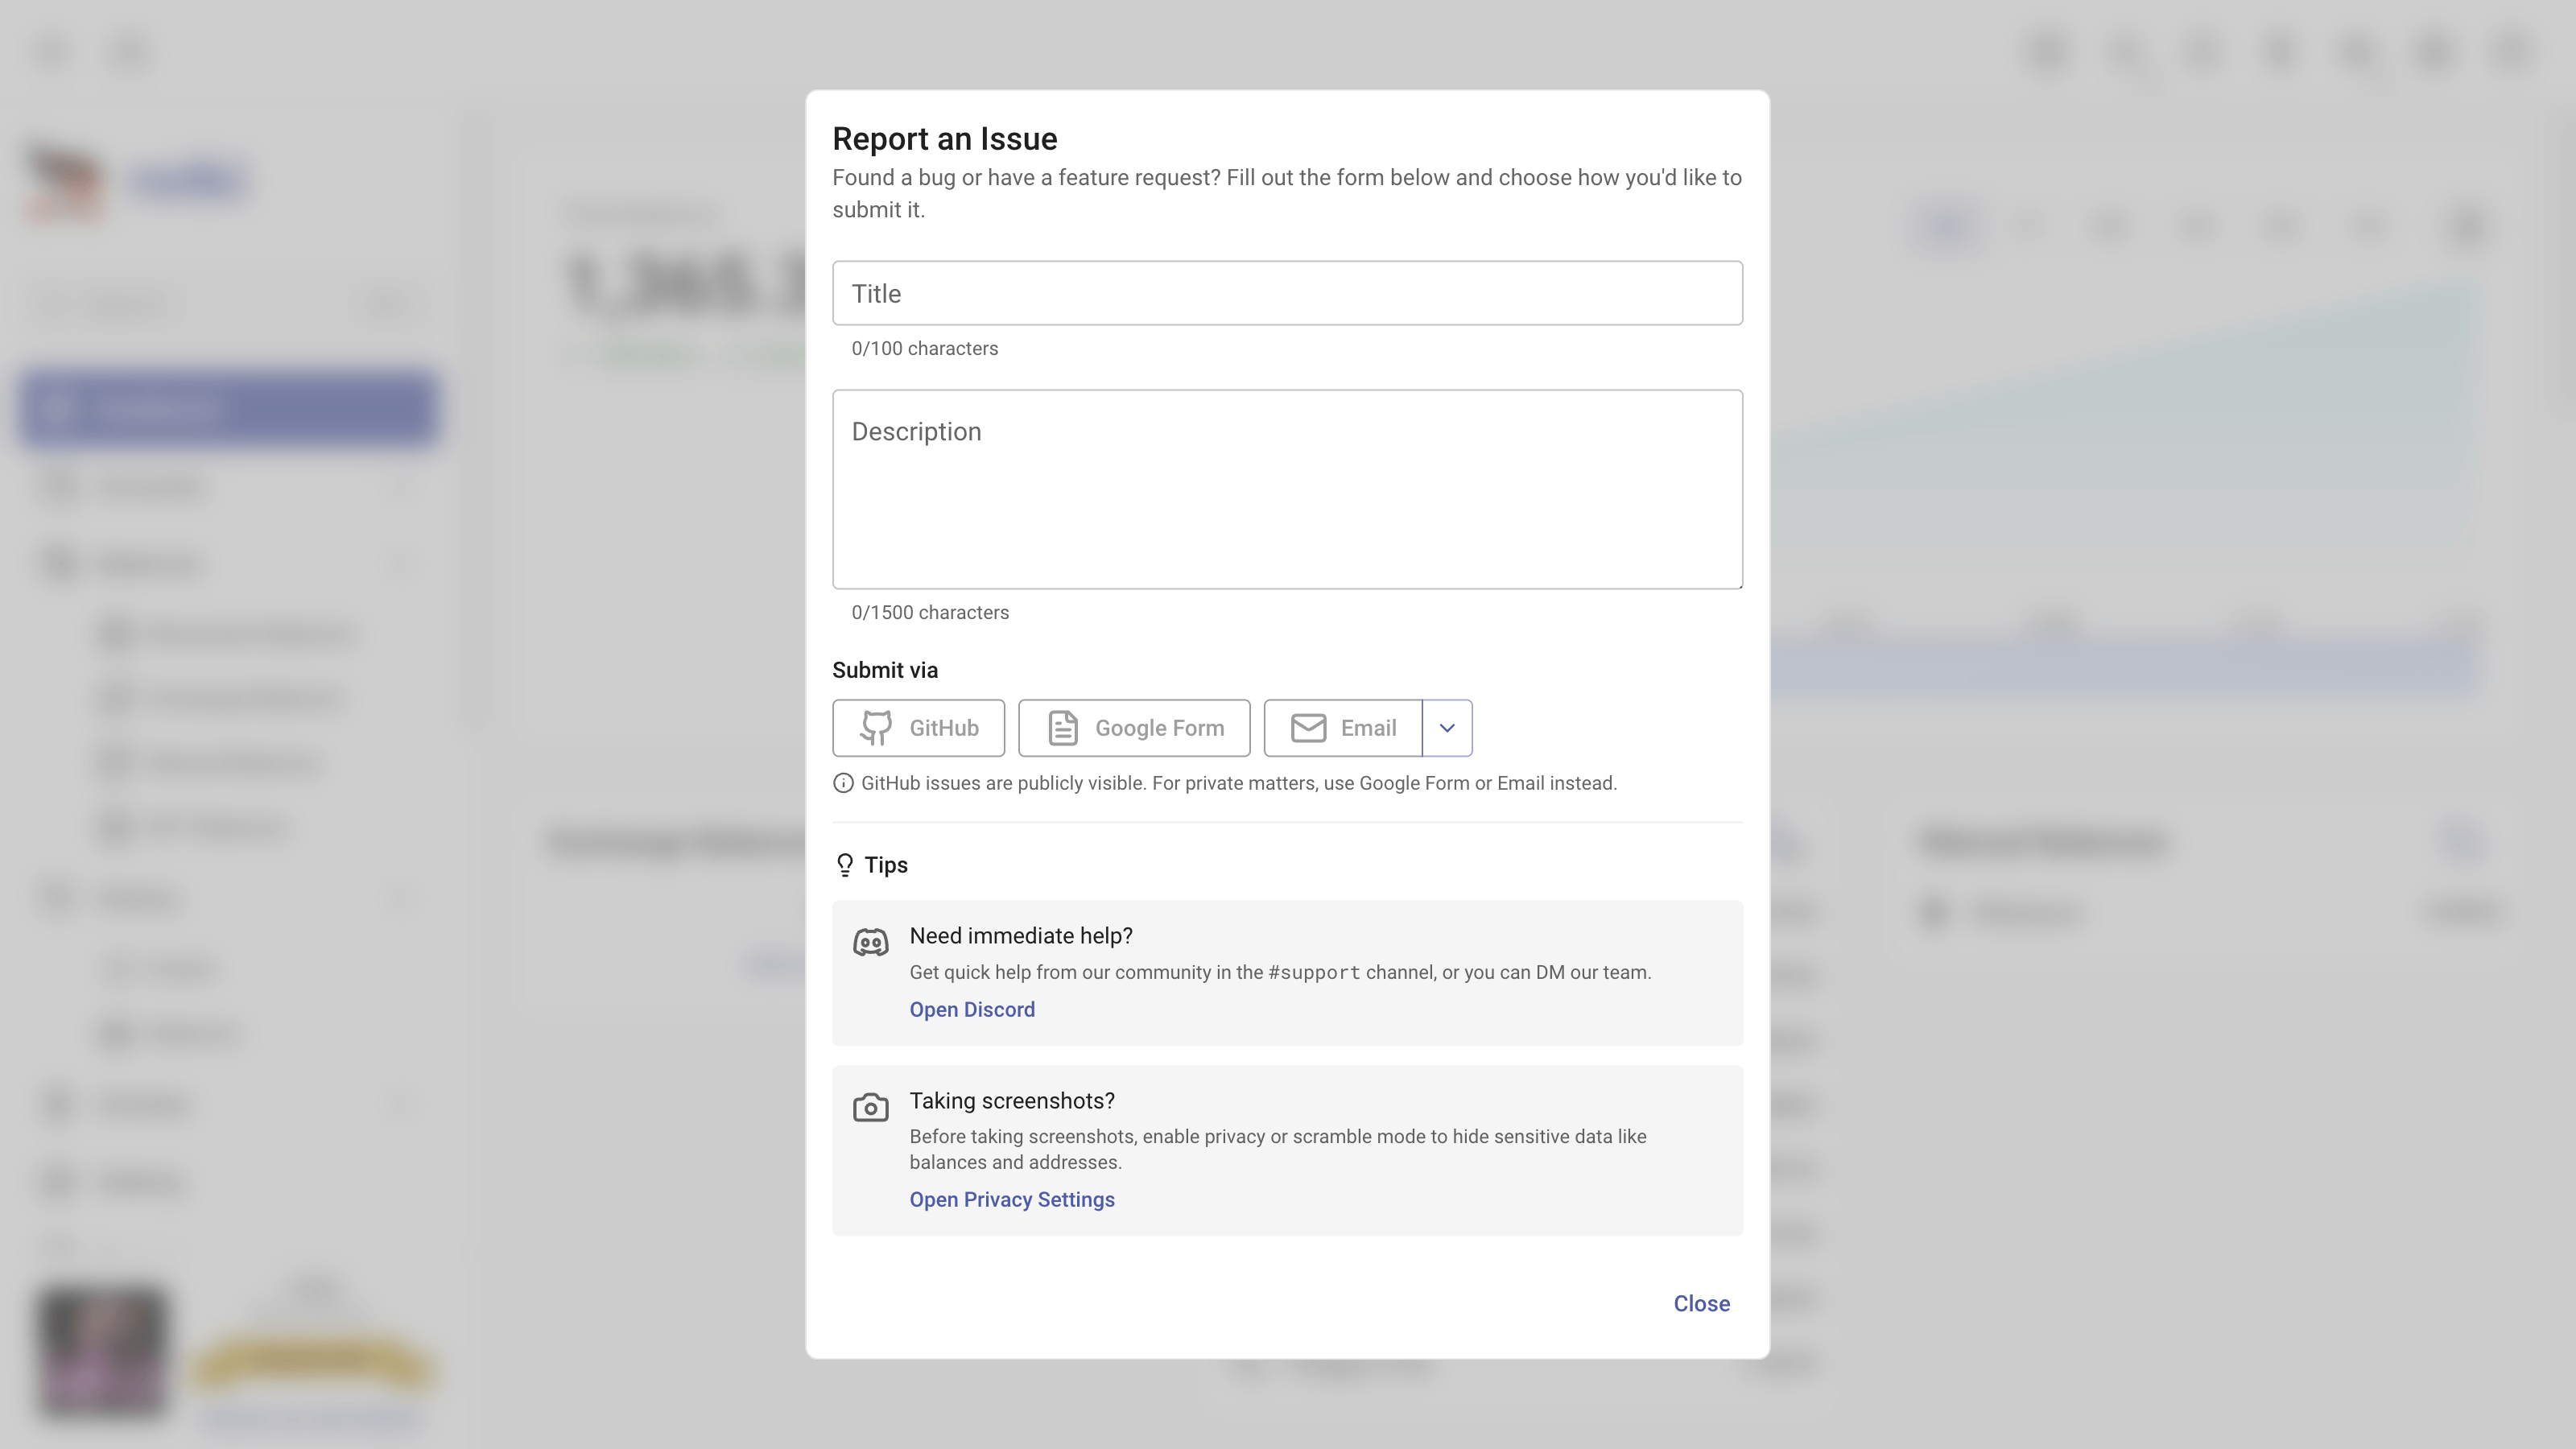Select the GitHub submission option
This screenshot has width=2576, height=1449.
click(918, 728)
